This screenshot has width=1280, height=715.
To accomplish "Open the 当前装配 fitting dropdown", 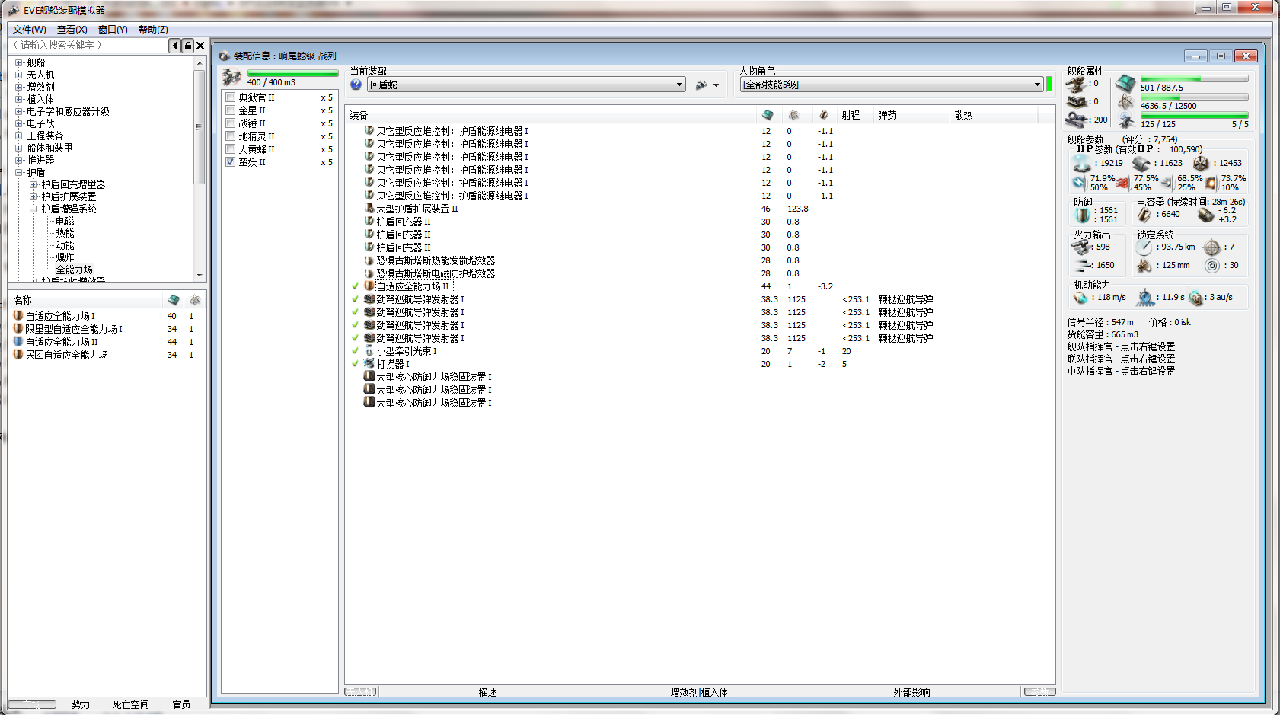I will 526,85.
